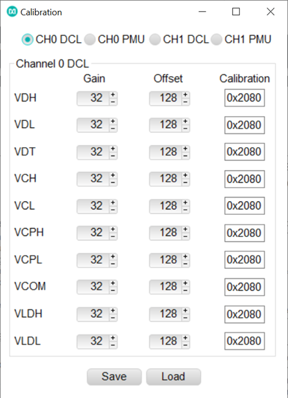The height and width of the screenshot is (398, 288).
Task: Click the VLDH gain value box
Action: click(93, 314)
